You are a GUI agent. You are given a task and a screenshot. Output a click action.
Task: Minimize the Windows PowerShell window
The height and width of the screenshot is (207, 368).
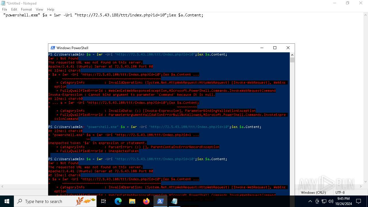tap(262, 48)
